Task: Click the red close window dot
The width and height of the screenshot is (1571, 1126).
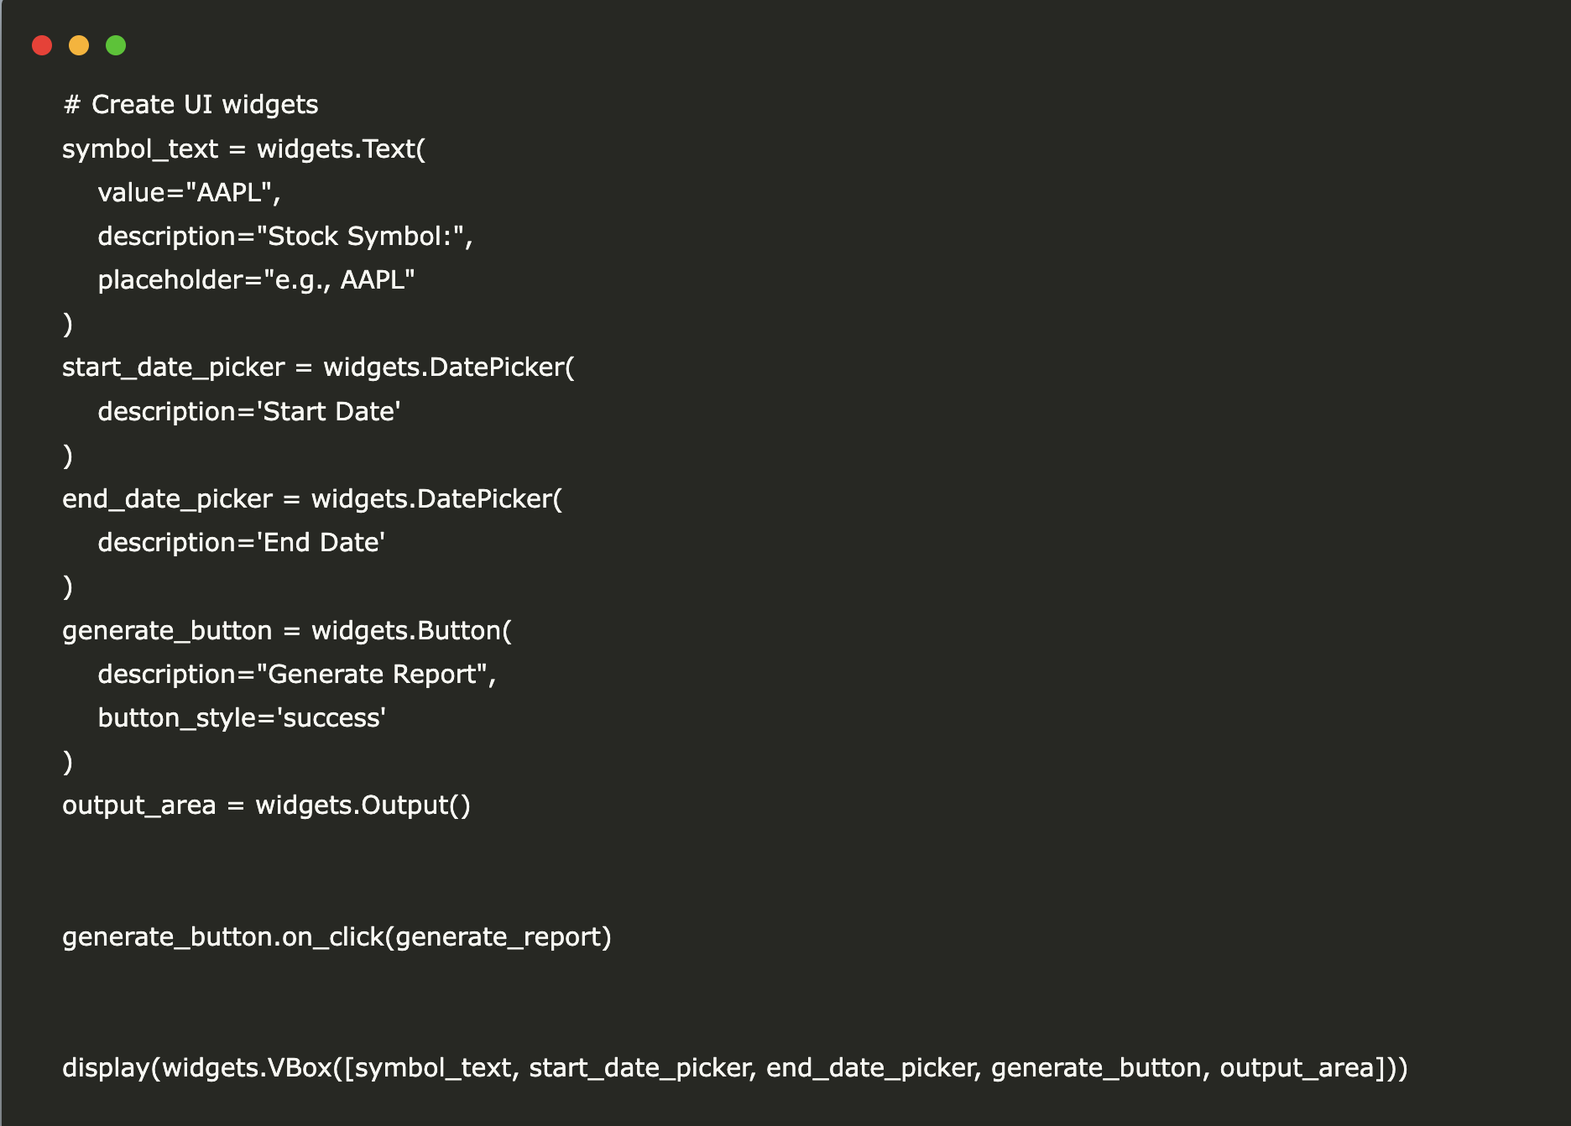Action: click(x=42, y=45)
